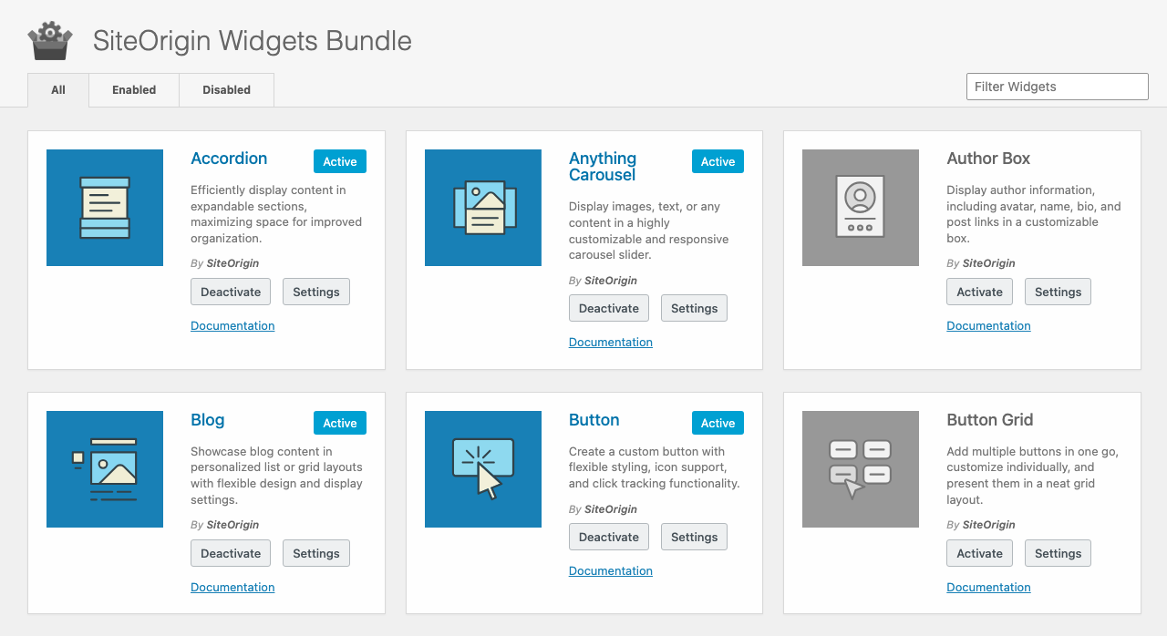Open Anything Carousel Documentation link

click(611, 342)
